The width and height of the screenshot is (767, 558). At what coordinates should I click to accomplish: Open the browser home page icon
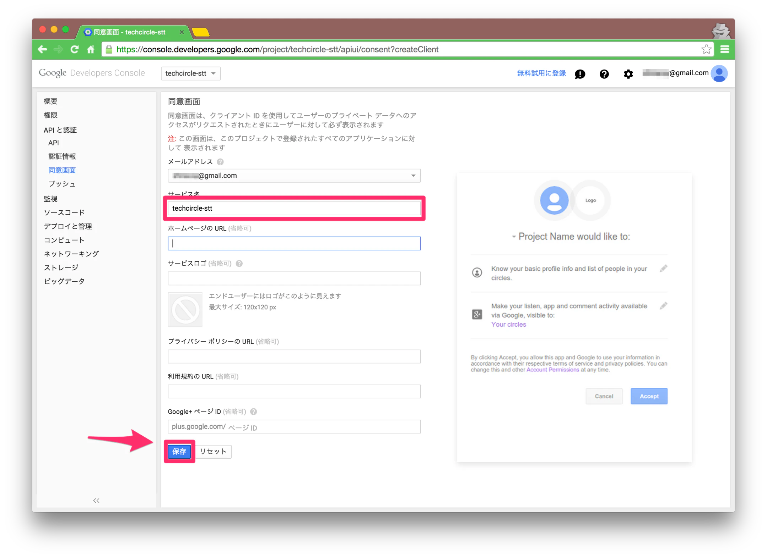tap(91, 49)
